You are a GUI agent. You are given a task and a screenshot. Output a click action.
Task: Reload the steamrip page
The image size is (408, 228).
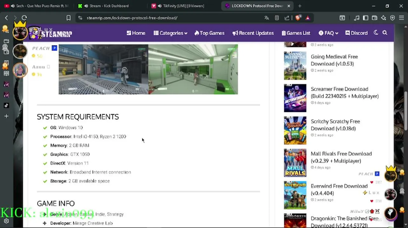[x=24, y=18]
